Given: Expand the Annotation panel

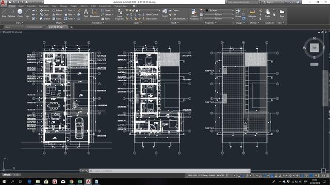Looking at the screenshot, I should click(x=98, y=23).
